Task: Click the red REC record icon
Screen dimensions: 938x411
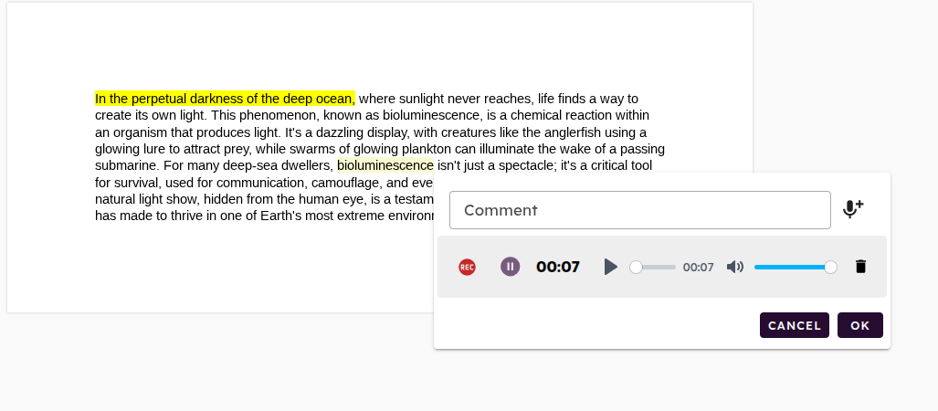Action: tap(467, 267)
